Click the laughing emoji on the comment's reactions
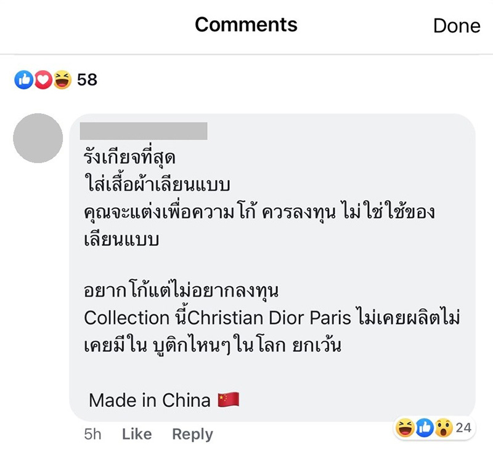This screenshot has height=453, width=493. click(405, 428)
